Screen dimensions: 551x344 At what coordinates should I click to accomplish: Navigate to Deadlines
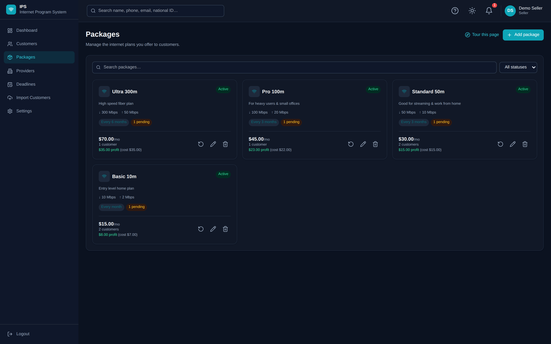[x=39, y=84]
